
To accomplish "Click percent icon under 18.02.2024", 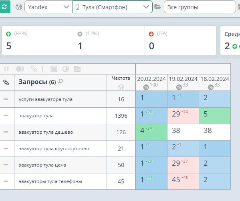I will point(211,87).
